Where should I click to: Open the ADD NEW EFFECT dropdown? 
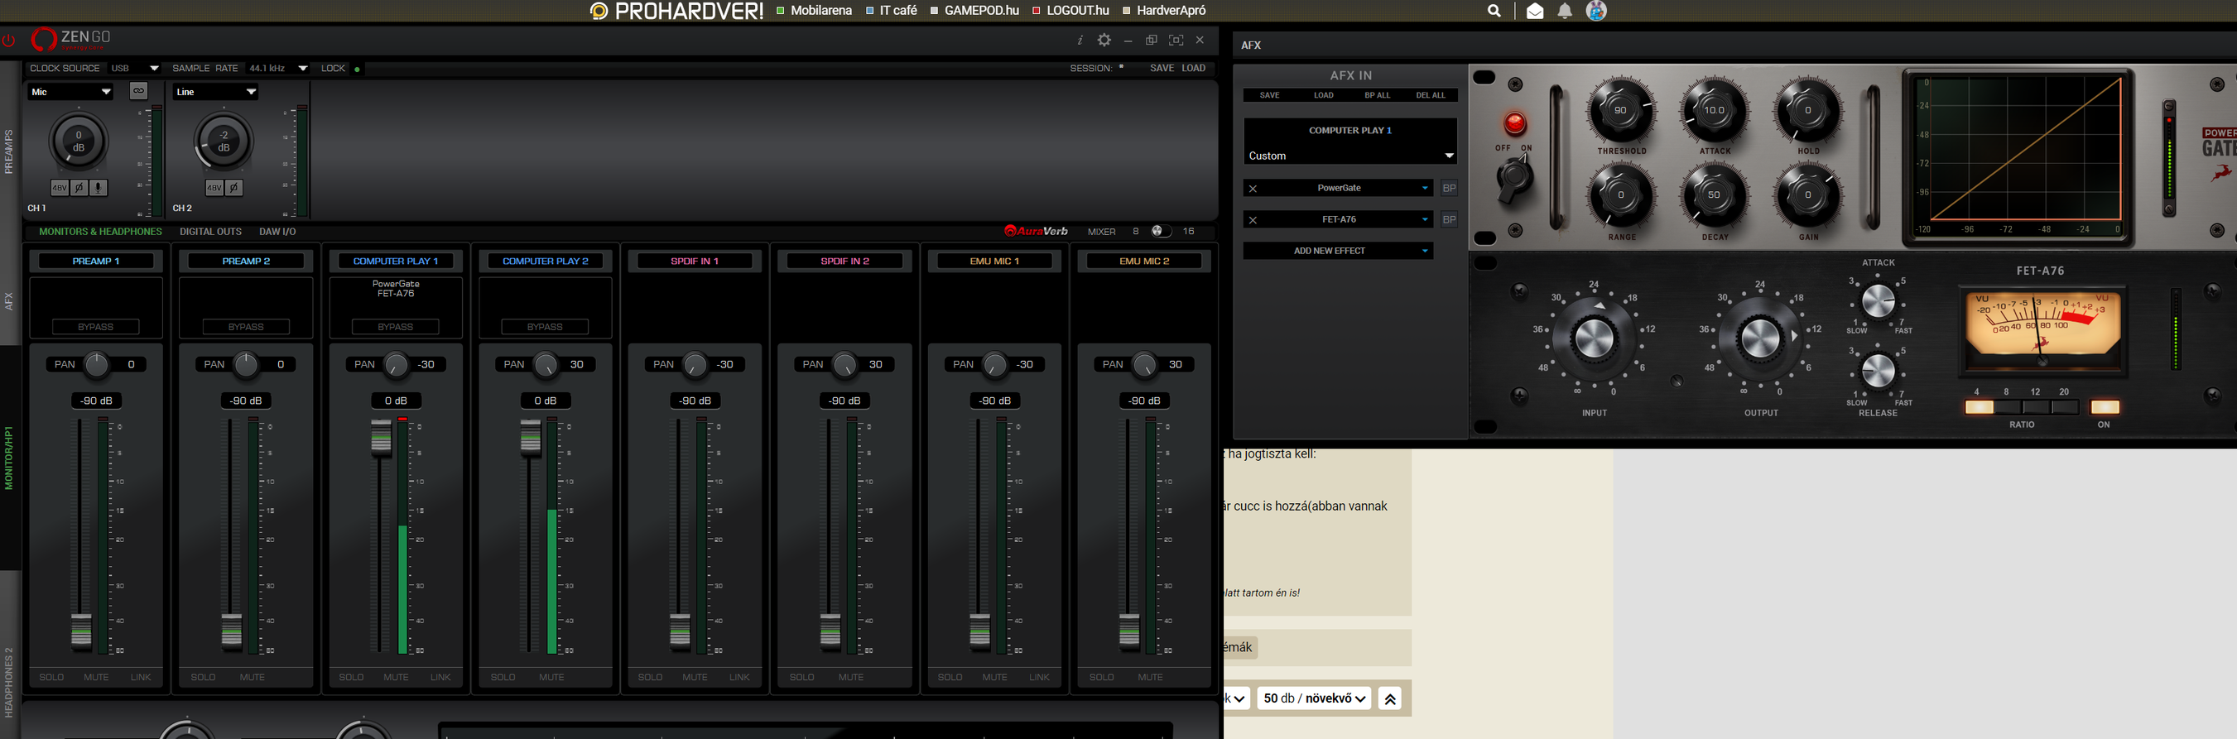pyautogui.click(x=1338, y=251)
